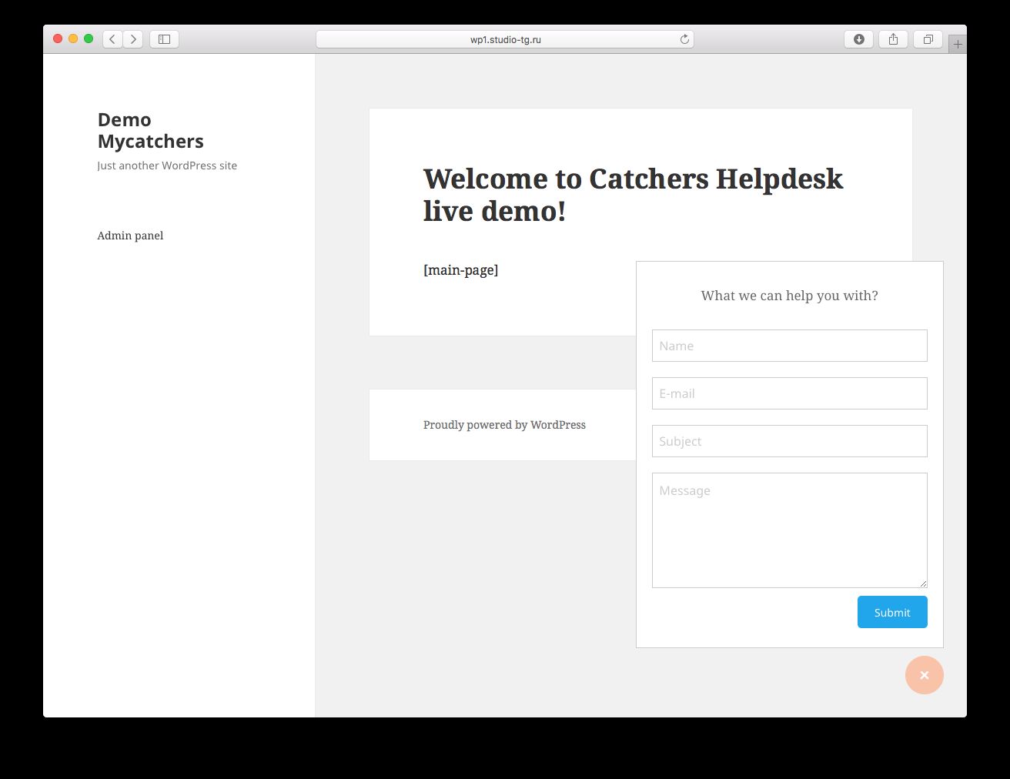Screen dimensions: 1010x779
Task: Click the wp1.studio-tg.ru address bar
Action: click(x=505, y=39)
